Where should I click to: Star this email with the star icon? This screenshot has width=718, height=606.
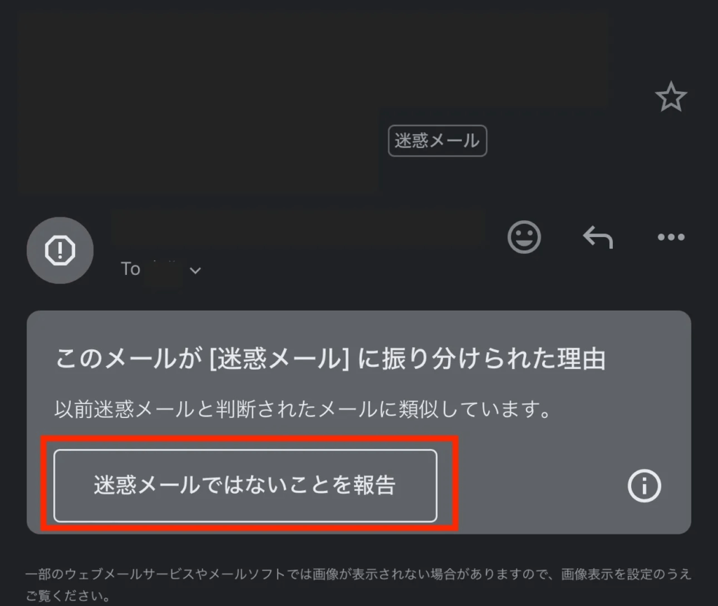coord(671,97)
